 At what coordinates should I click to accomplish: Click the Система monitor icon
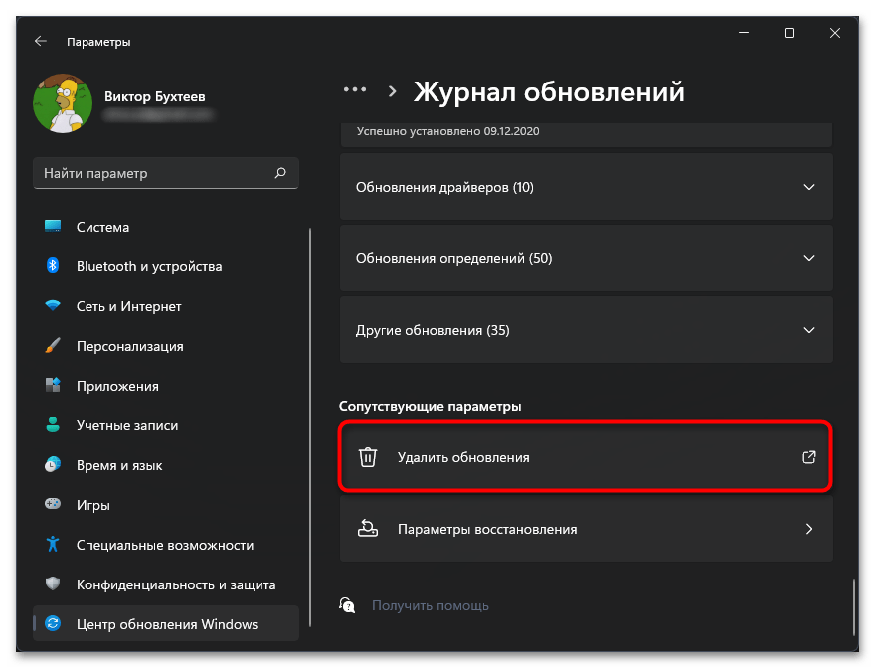click(x=54, y=227)
